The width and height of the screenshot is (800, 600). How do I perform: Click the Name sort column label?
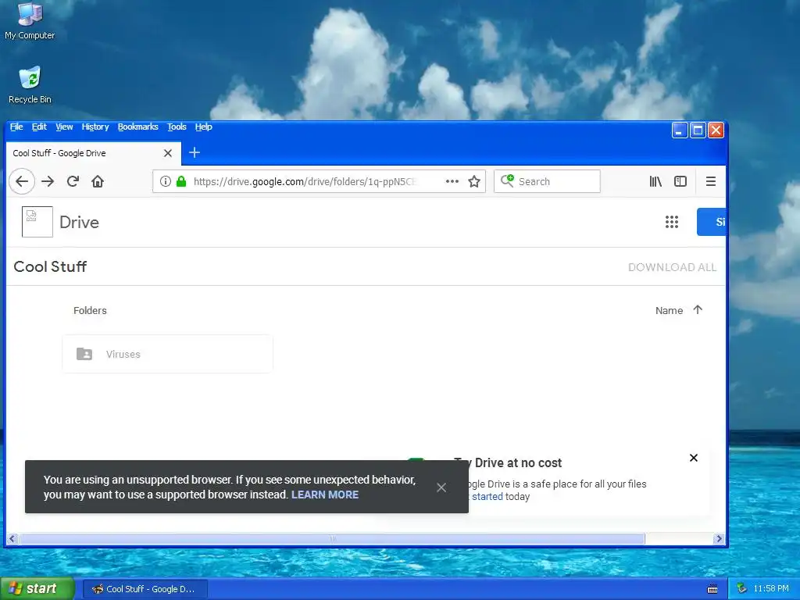tap(669, 310)
